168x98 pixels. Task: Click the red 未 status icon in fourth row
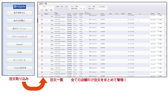tap(42, 28)
